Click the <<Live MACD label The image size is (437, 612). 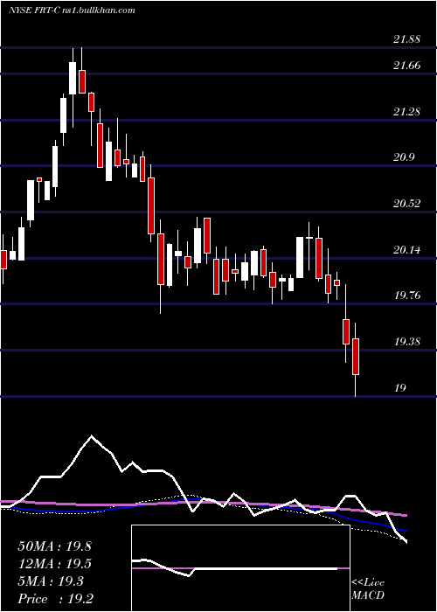368,589
